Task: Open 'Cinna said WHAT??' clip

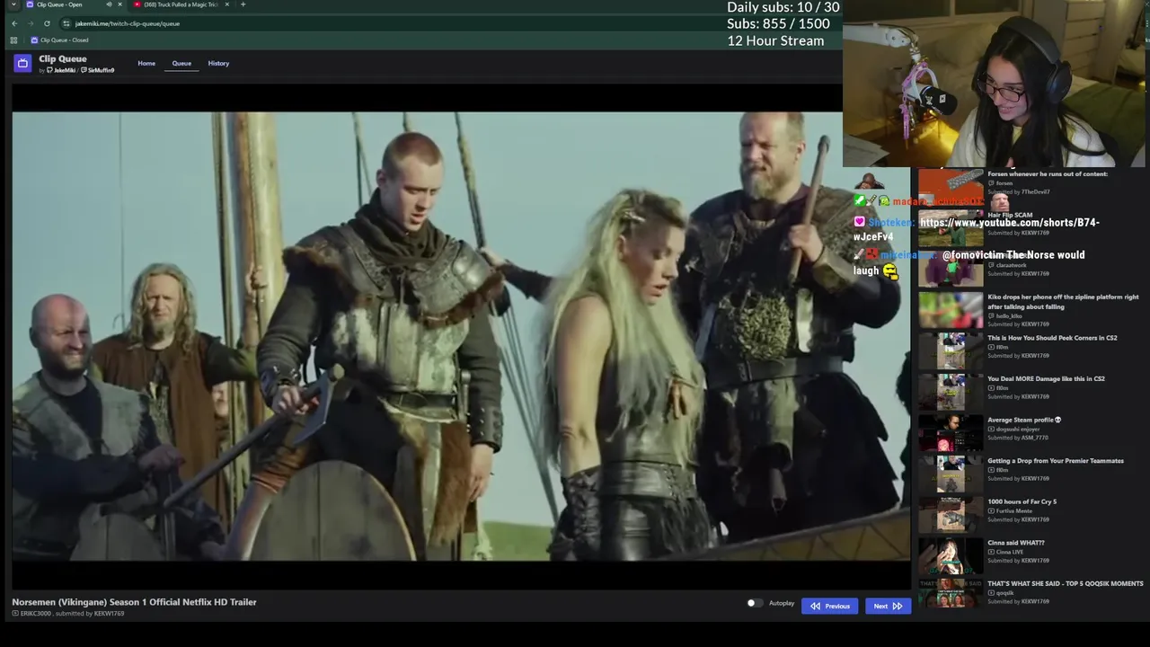Action: point(1016,543)
